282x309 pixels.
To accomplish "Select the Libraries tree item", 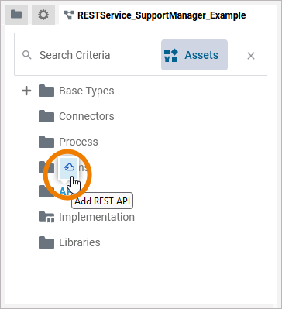I will 80,242.
